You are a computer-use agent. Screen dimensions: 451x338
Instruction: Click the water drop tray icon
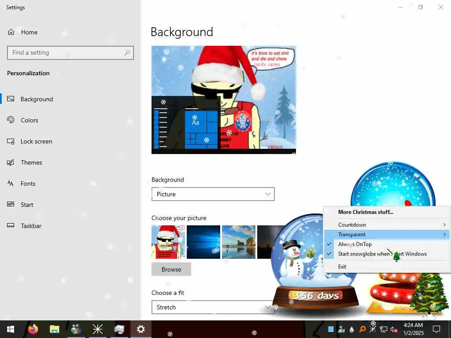352,329
